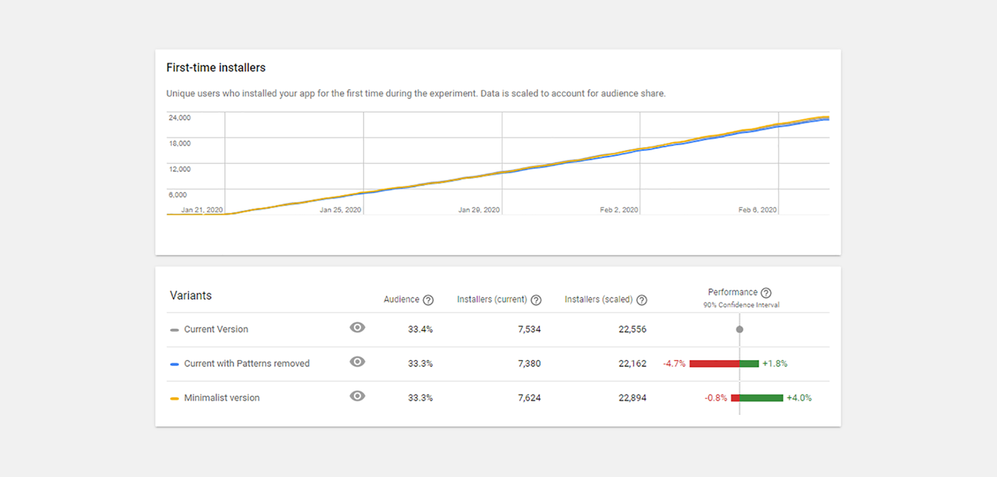Screen dimensions: 997x477
Task: Select the yellow Minimalist version color marker
Action: click(x=174, y=399)
